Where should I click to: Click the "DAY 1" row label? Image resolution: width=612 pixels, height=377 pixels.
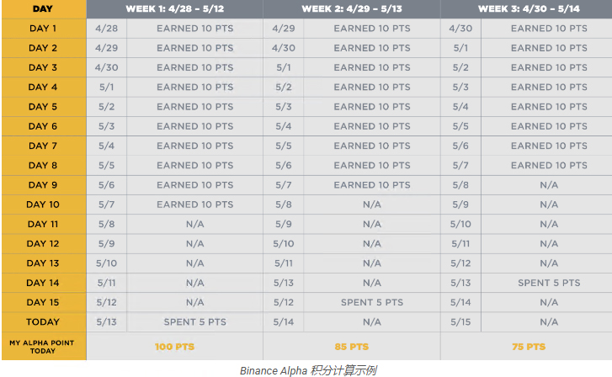(x=43, y=29)
